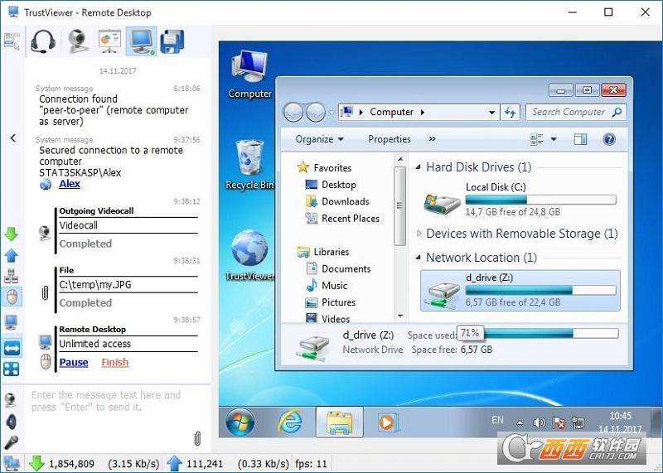Open the contact list icon at top-left

(12, 41)
